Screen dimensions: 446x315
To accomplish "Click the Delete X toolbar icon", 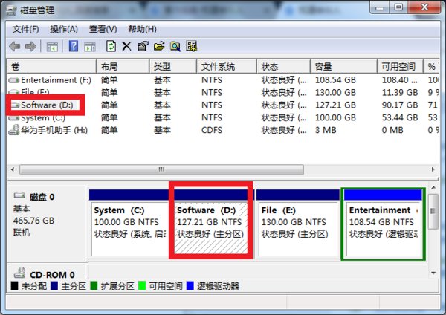I will tap(126, 46).
